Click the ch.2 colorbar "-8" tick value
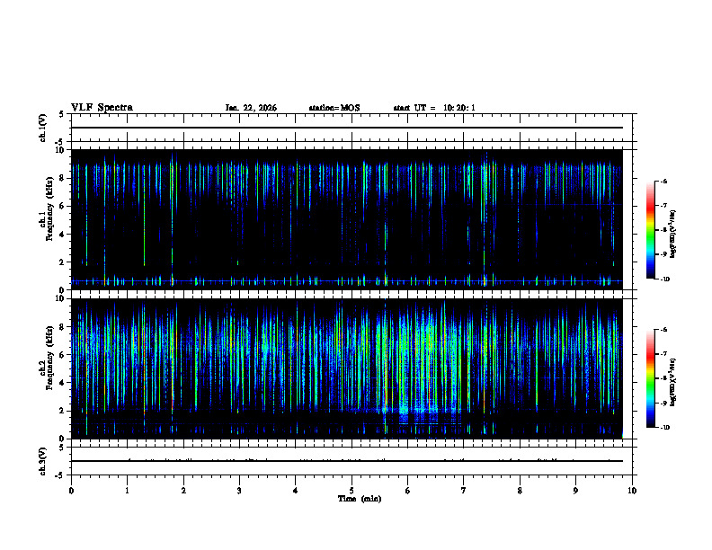This screenshot has height=550, width=712. click(663, 378)
